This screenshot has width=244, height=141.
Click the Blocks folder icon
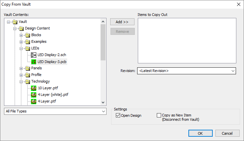point(27,35)
